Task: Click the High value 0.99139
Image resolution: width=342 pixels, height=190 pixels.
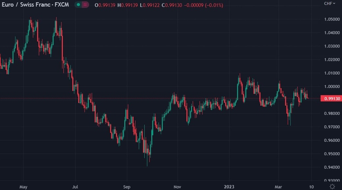Action: tap(129, 5)
